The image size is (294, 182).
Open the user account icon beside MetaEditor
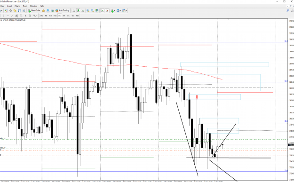pyautogui.click(x=48, y=11)
